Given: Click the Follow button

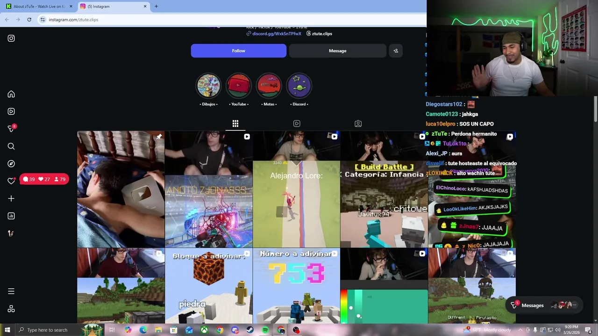Looking at the screenshot, I should 239,51.
